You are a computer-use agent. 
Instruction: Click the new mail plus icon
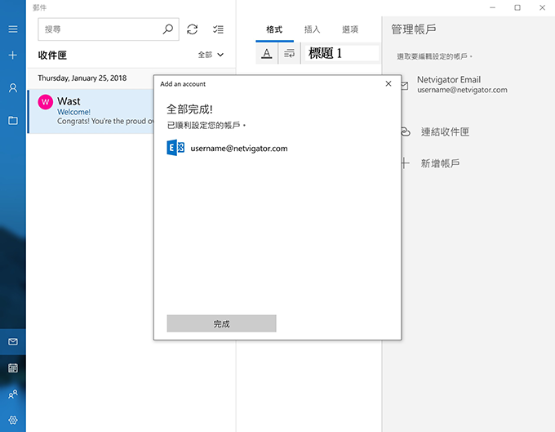pos(12,56)
